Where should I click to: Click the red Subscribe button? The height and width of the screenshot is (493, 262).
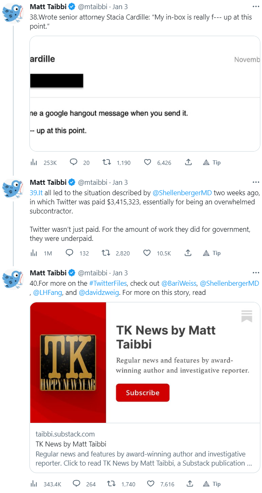[143, 392]
